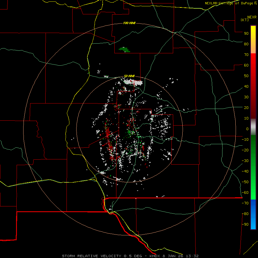Click the gray zero-velocity segment of the color bar
This screenshot has width=258, height=258.
pyautogui.click(x=253, y=127)
